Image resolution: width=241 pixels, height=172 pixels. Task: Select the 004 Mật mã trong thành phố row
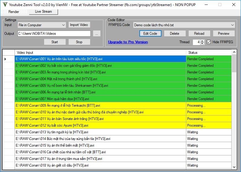(x=100, y=79)
